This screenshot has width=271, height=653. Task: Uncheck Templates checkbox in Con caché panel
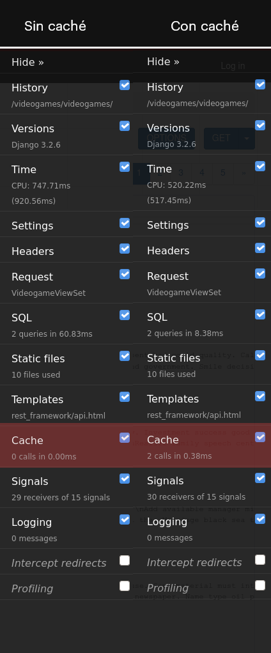click(x=260, y=396)
